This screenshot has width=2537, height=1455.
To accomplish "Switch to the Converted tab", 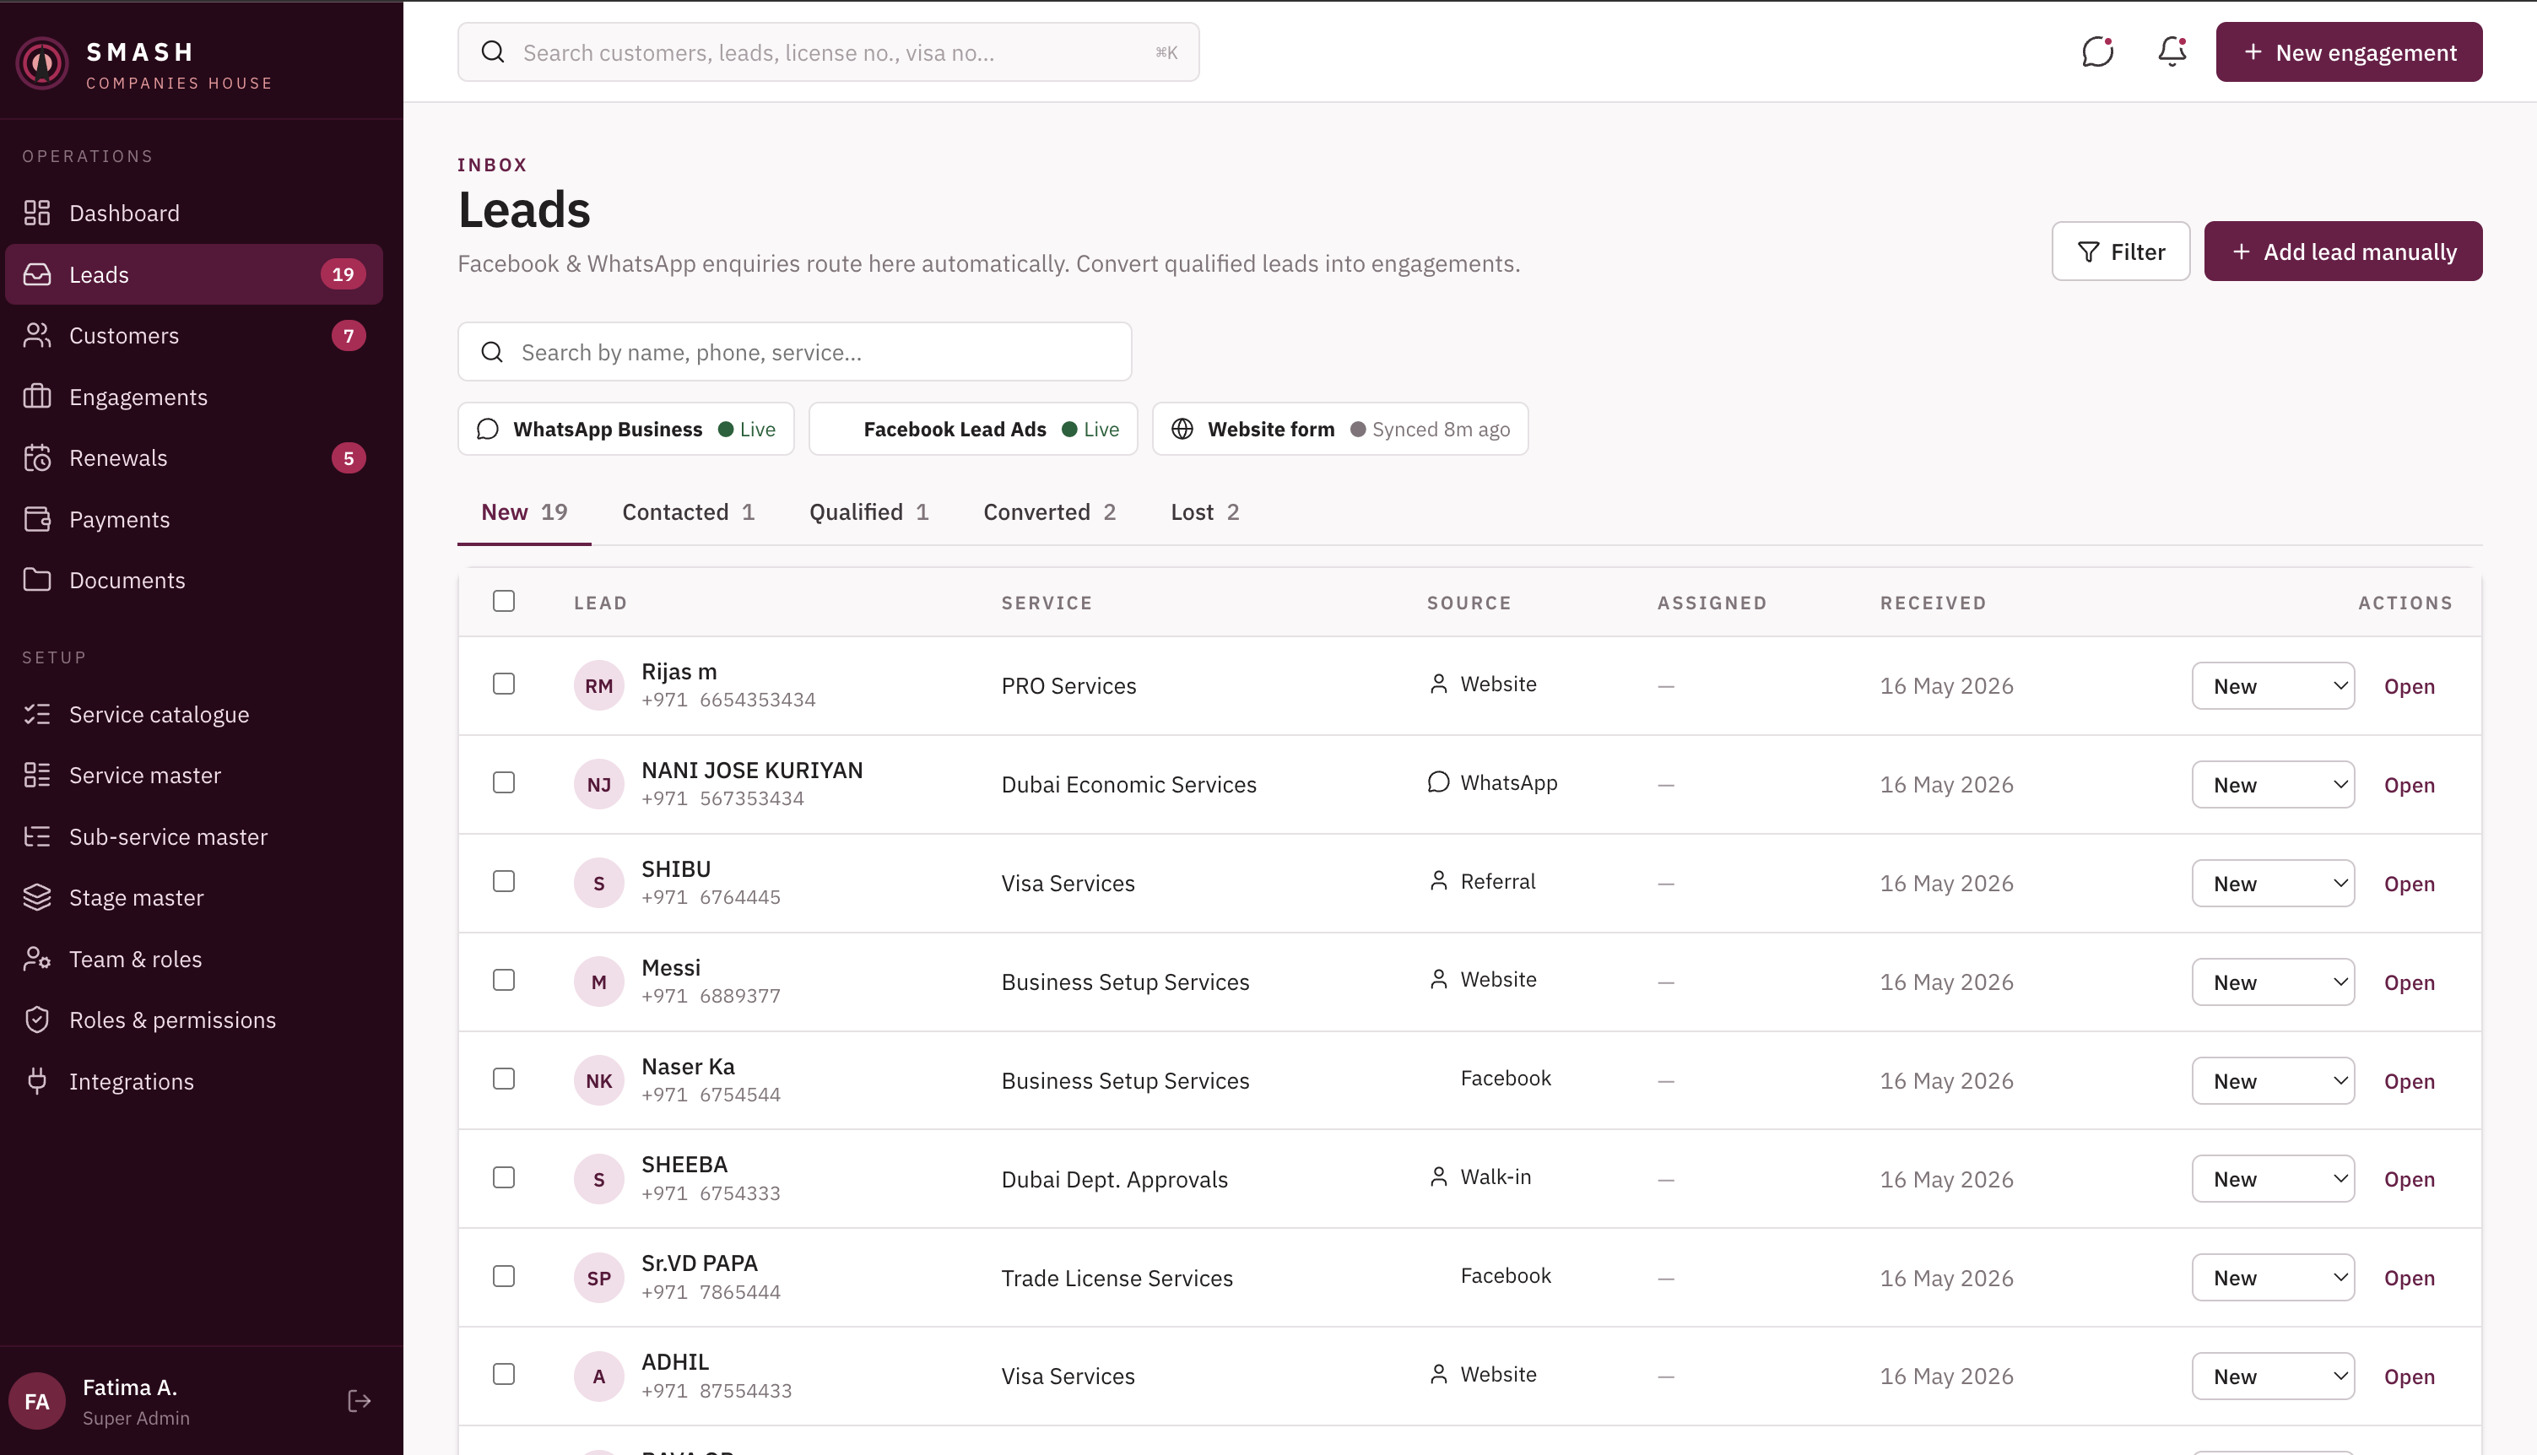I will (x=1049, y=511).
